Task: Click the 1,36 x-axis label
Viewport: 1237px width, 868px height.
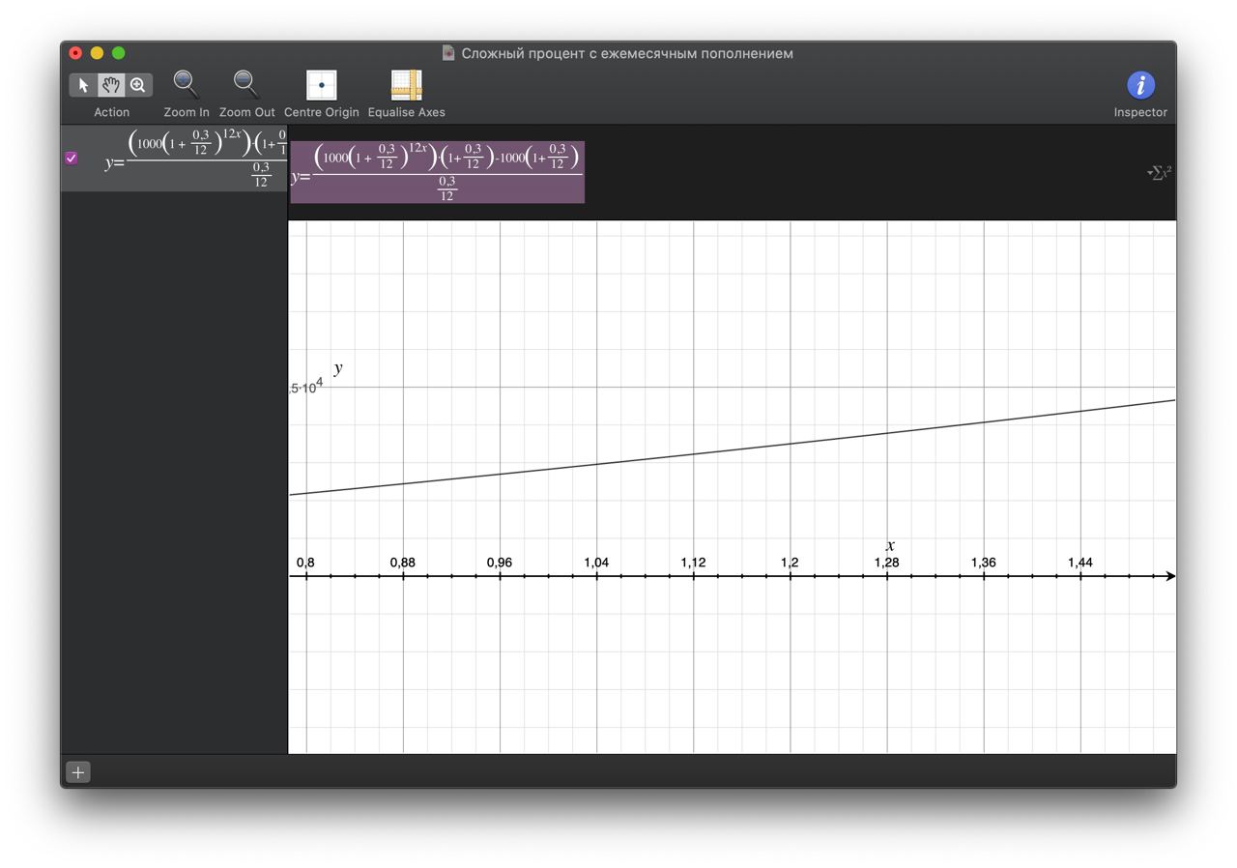Action: point(984,563)
